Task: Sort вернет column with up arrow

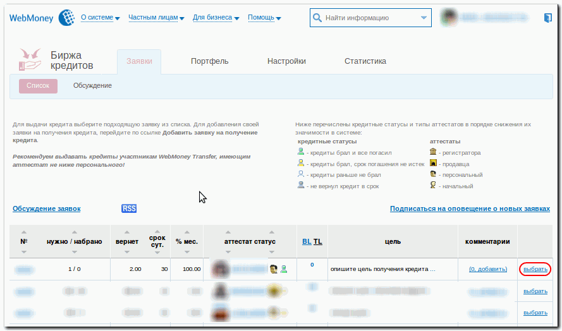Action: point(127,232)
